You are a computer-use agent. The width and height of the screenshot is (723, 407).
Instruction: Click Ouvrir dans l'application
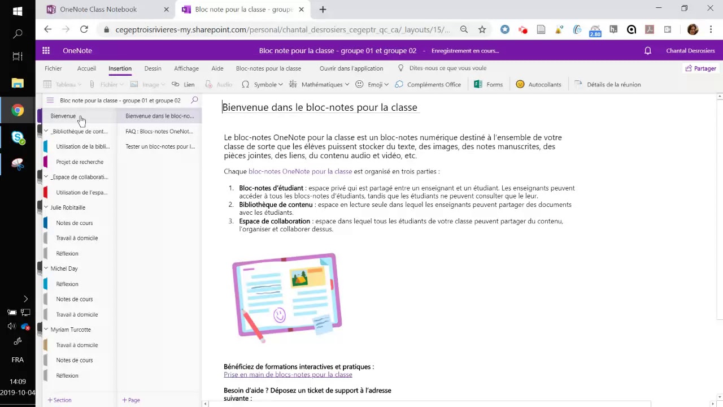coord(351,68)
